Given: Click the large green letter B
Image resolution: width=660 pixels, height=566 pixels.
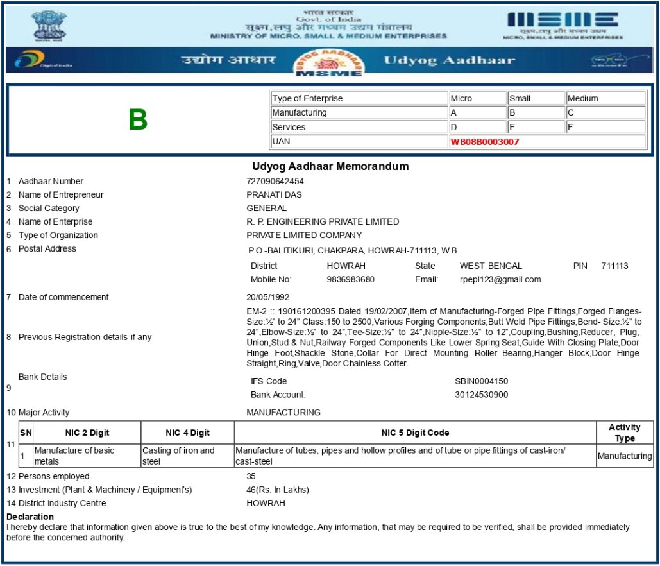Looking at the screenshot, I should (x=138, y=120).
